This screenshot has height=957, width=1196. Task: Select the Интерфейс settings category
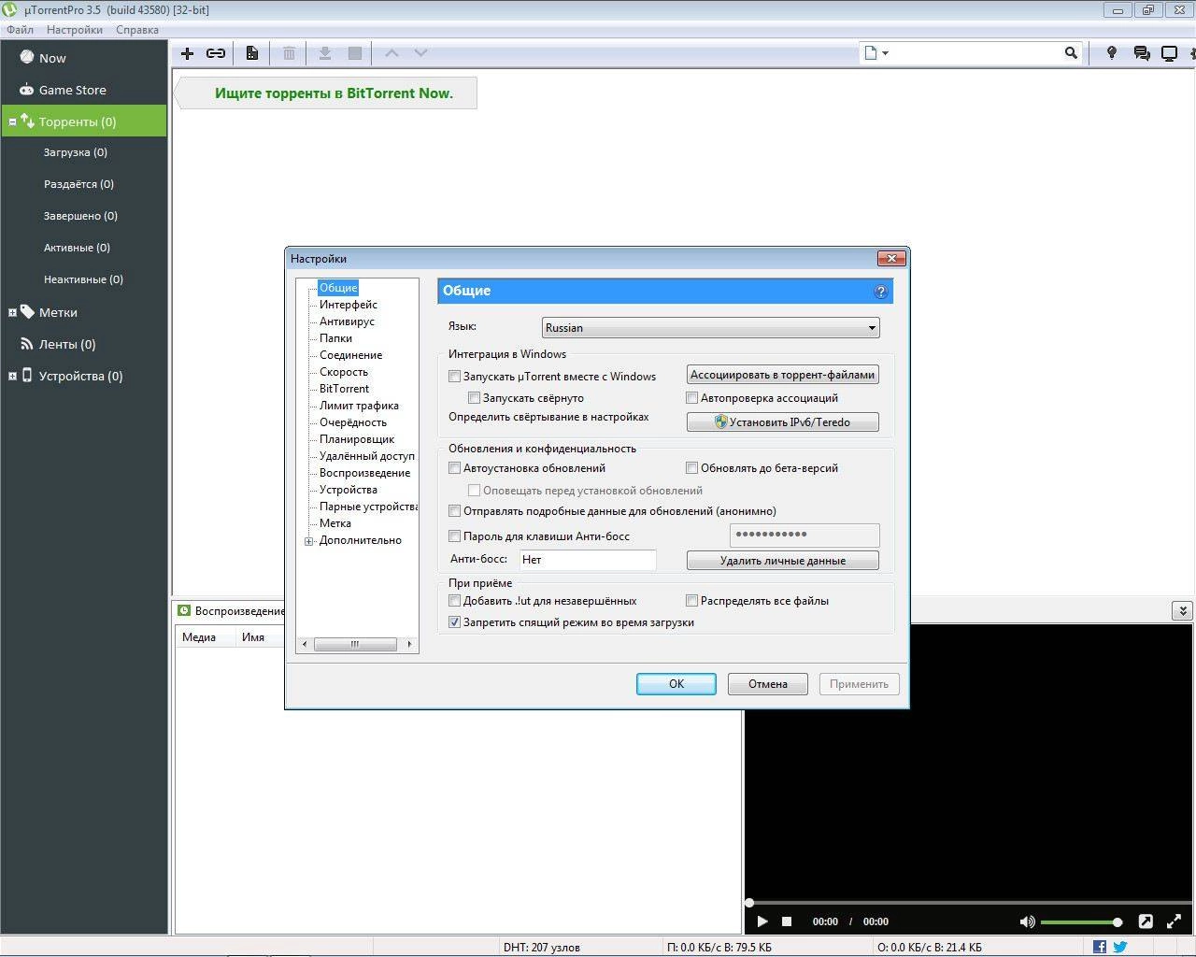(348, 304)
